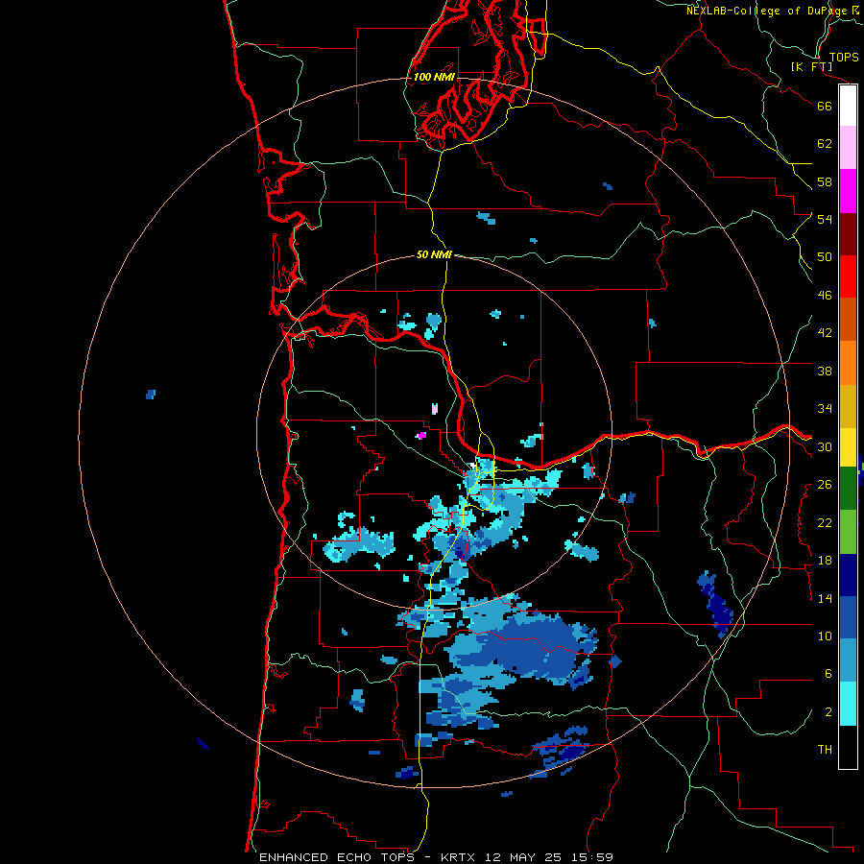Click the dark orange 42-46 kft legend swatch
The image size is (864, 864).
[848, 320]
